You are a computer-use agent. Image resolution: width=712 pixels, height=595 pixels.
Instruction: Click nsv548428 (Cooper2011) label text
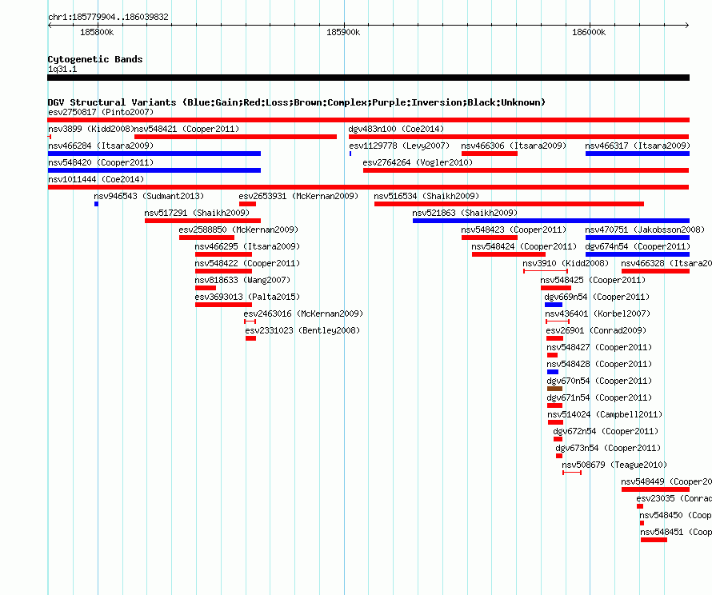(x=599, y=364)
